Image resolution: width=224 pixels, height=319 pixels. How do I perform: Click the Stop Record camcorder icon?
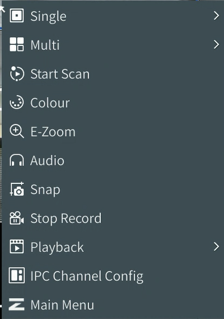17,218
